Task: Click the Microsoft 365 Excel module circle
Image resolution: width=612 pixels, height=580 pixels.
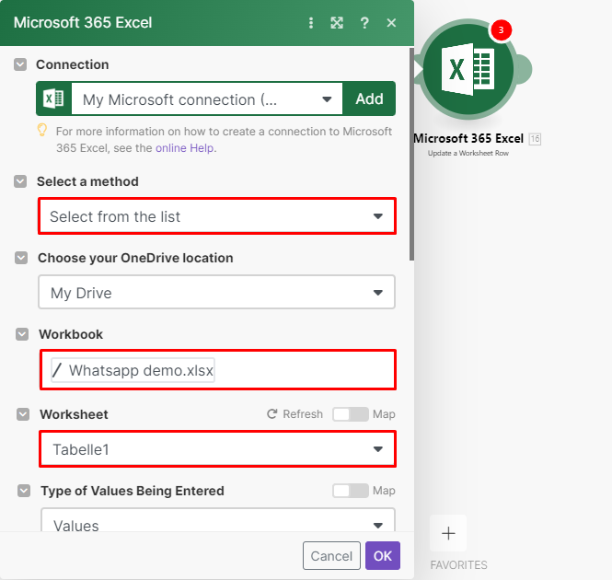Action: coord(468,69)
